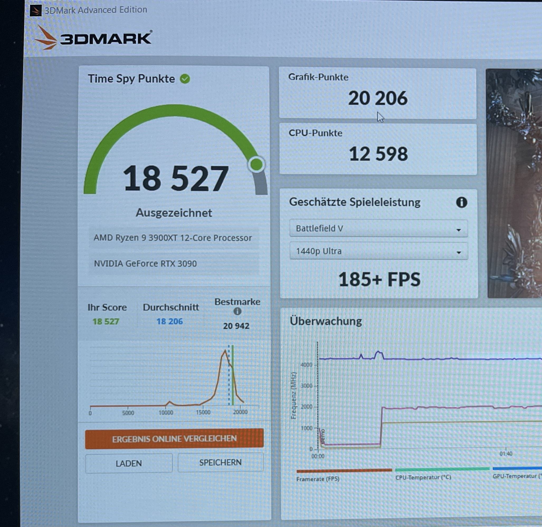This screenshot has height=527, width=542.
Task: Click Bestmarke value 20 942
Action: [x=236, y=326]
